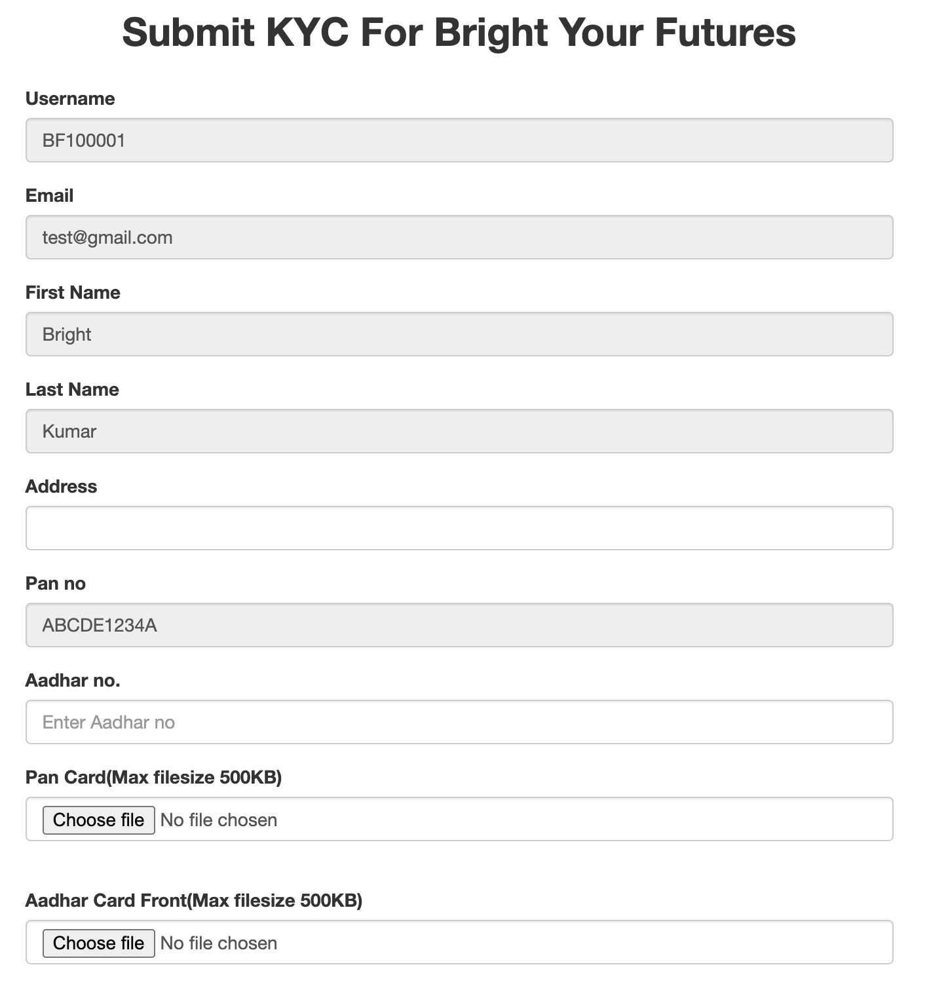Click the Email label text
This screenshot has width=950, height=988.
coord(49,196)
